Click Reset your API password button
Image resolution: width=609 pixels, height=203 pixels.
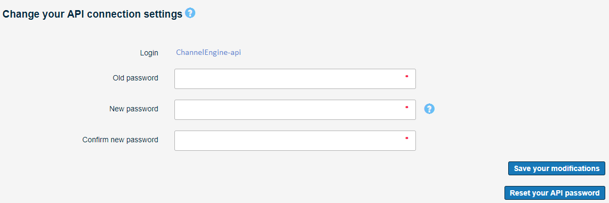[555, 193]
